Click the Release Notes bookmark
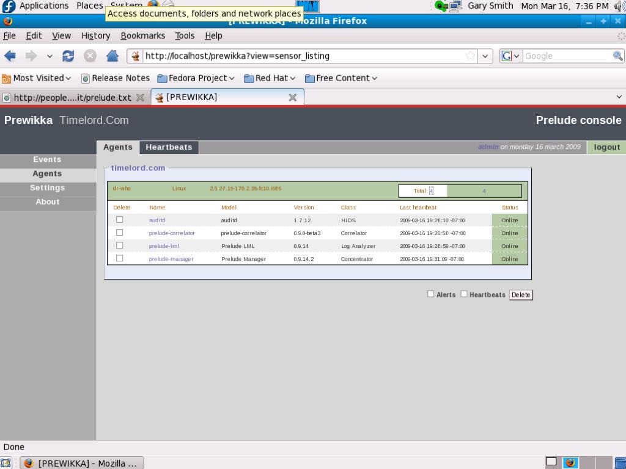This screenshot has width=626, height=469. (x=116, y=78)
